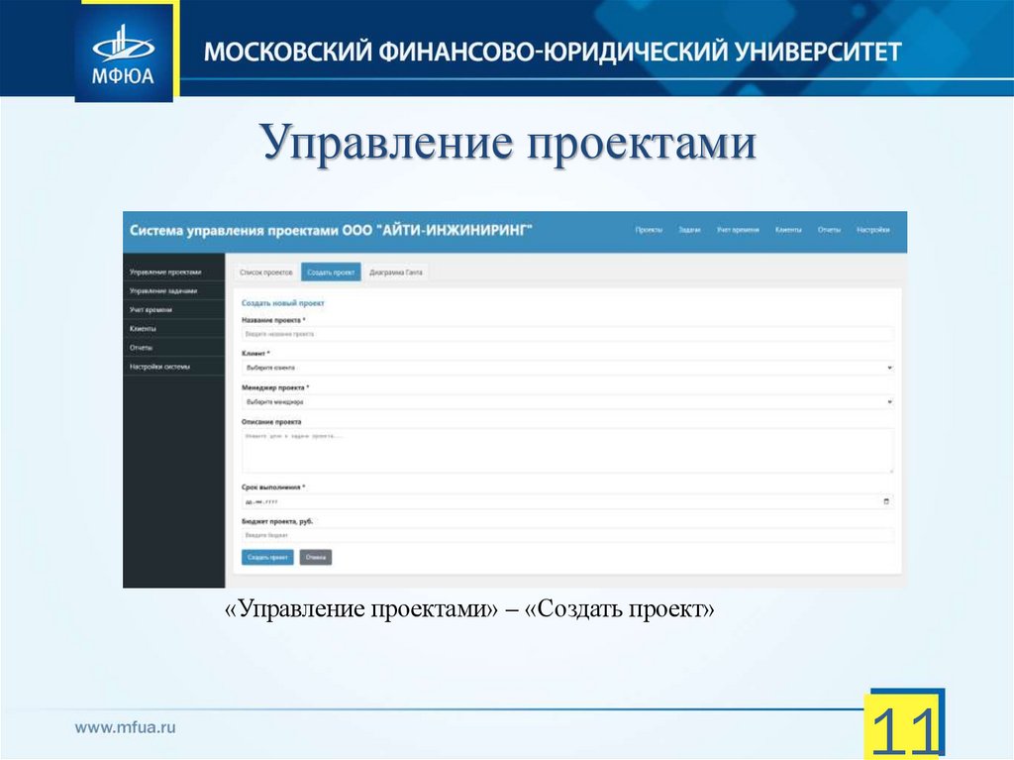Switch to the «Диаграмма Ганта» tab
This screenshot has height=760, width=1014.
tap(399, 271)
